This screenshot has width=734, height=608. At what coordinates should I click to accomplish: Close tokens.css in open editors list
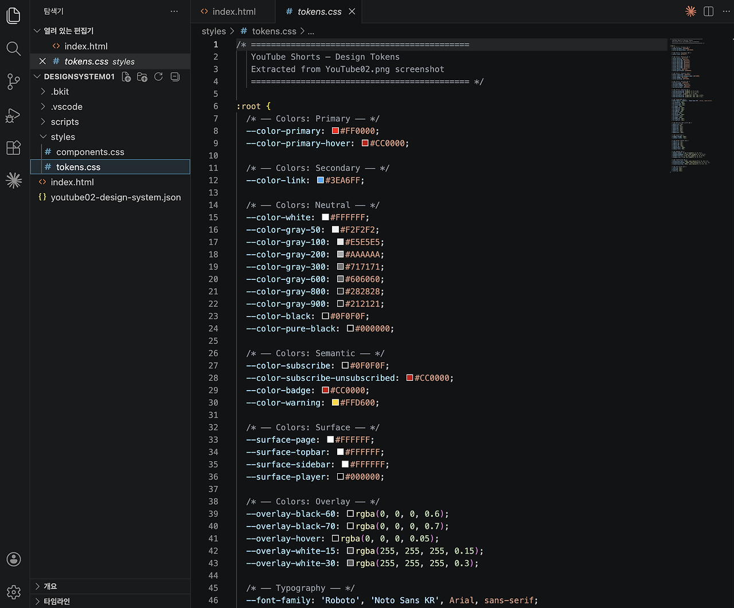point(42,61)
